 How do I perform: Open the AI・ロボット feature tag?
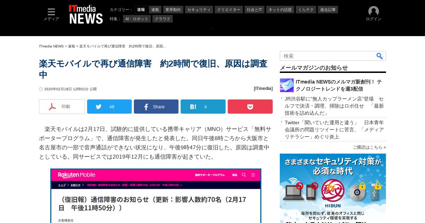coord(137,19)
